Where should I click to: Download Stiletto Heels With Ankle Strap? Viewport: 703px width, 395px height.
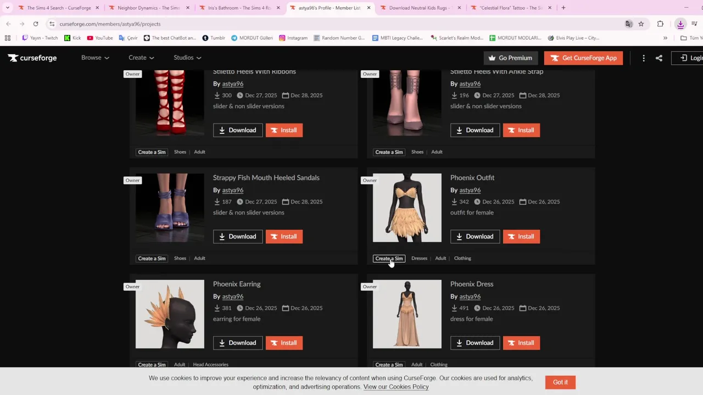[x=475, y=130]
